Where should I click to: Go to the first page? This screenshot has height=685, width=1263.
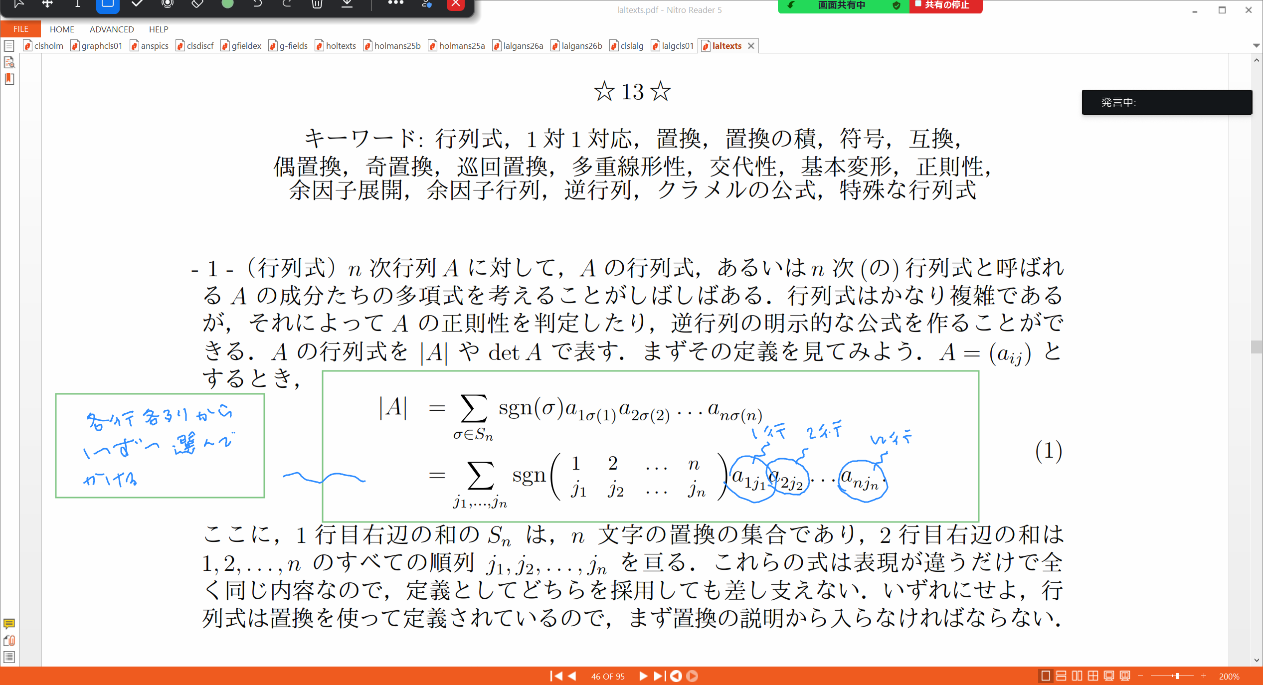click(556, 676)
